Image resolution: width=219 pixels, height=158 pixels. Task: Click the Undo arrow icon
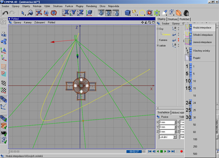coord(5,13)
